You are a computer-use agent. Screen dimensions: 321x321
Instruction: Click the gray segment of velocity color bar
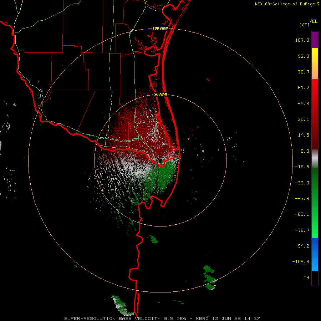click(315, 158)
